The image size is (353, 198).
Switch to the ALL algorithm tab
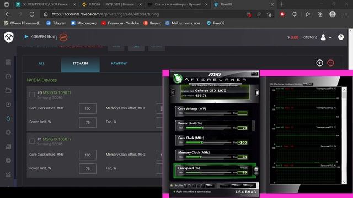[x=41, y=64]
